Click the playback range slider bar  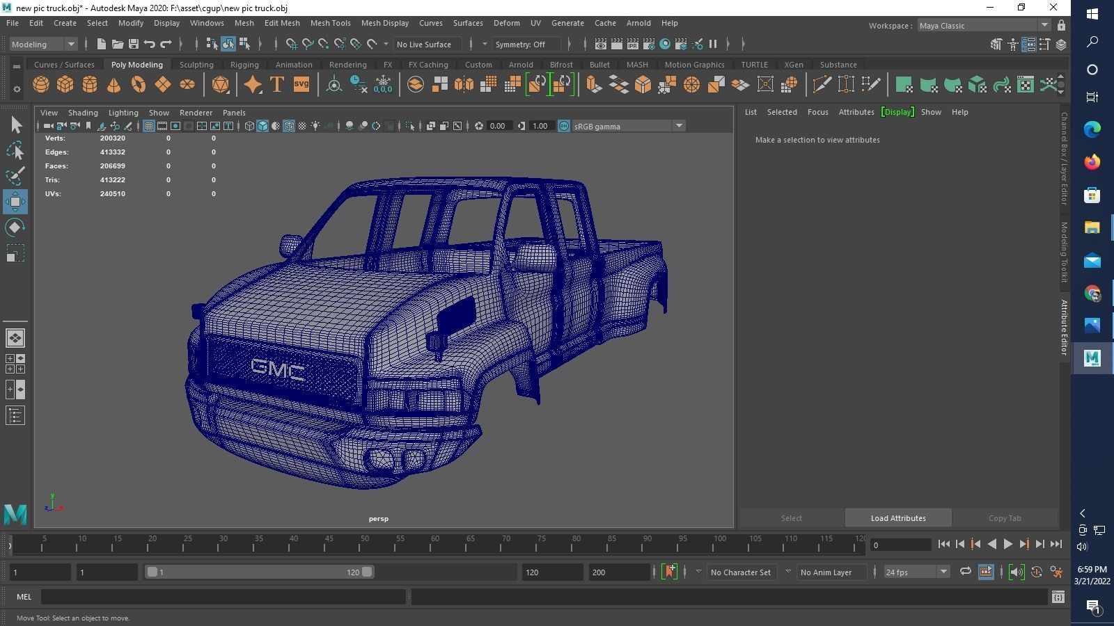[260, 572]
